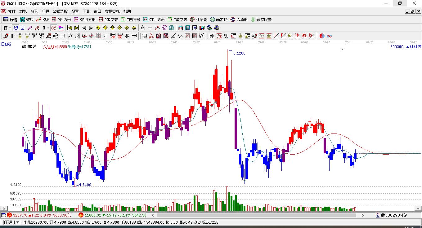The width and height of the screenshot is (422, 228).
Task: Click the floppy disk save icon
Action: (202, 28)
